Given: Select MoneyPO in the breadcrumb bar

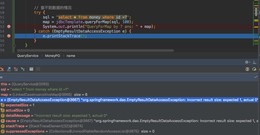Looking at the screenshot, I should pyautogui.click(x=52, y=55).
